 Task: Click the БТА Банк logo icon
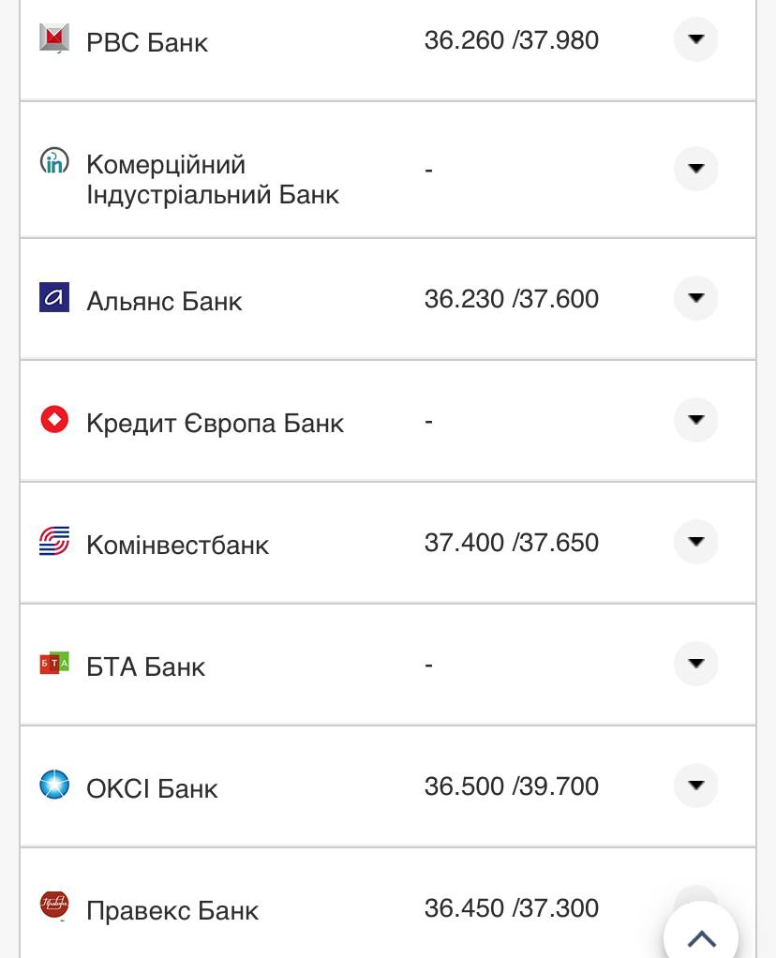tap(54, 664)
